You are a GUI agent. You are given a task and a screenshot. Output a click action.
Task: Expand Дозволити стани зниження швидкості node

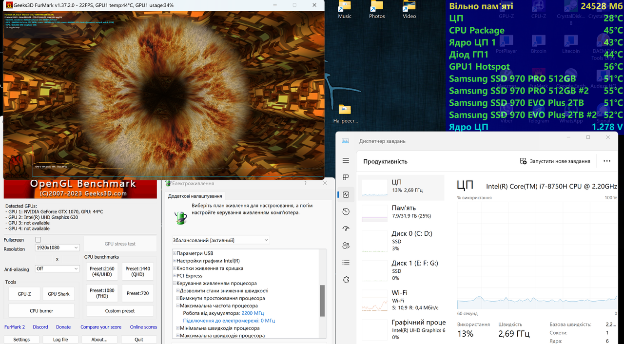pos(177,290)
